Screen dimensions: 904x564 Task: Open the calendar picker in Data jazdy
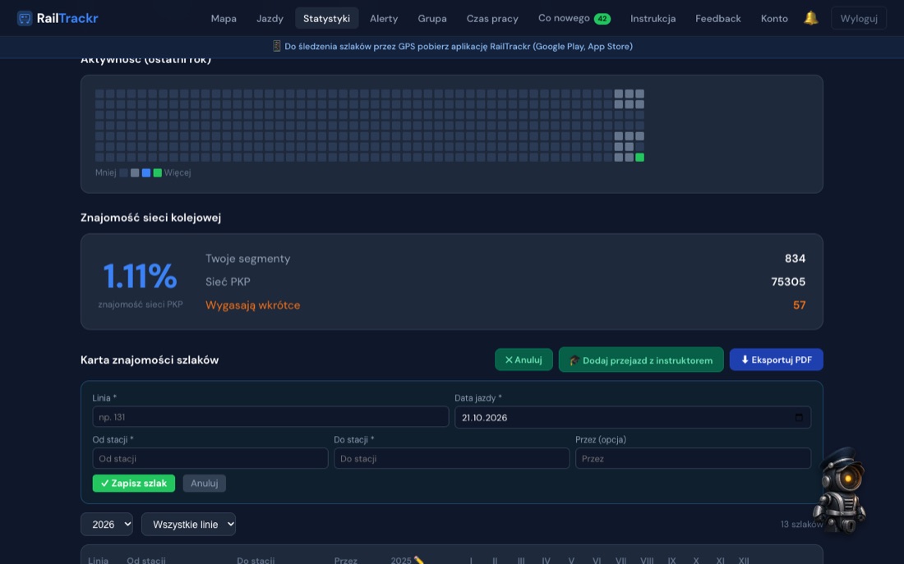coord(799,418)
